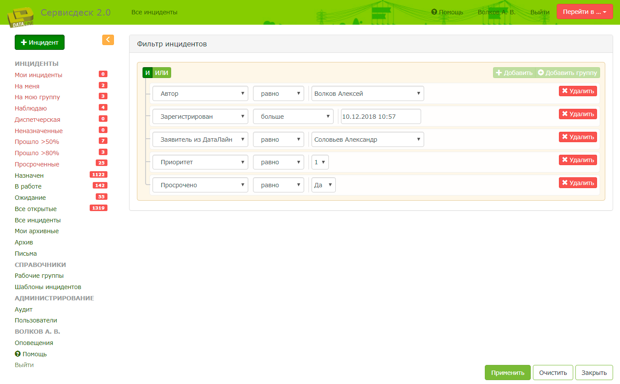Image resolution: width=620 pixels, height=384 pixels.
Task: Open help via the header question-mark icon
Action: click(x=434, y=12)
